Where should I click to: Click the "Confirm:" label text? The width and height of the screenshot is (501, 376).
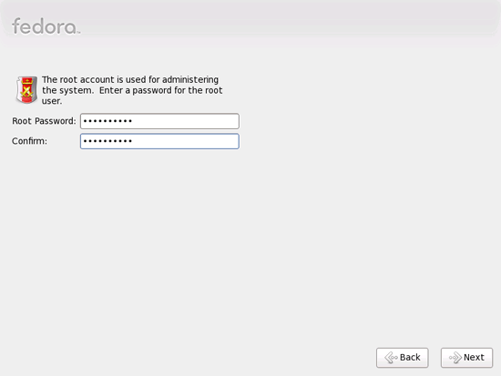pyautogui.click(x=29, y=141)
